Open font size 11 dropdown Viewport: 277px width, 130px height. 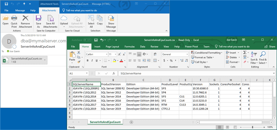pyautogui.click(x=115, y=54)
